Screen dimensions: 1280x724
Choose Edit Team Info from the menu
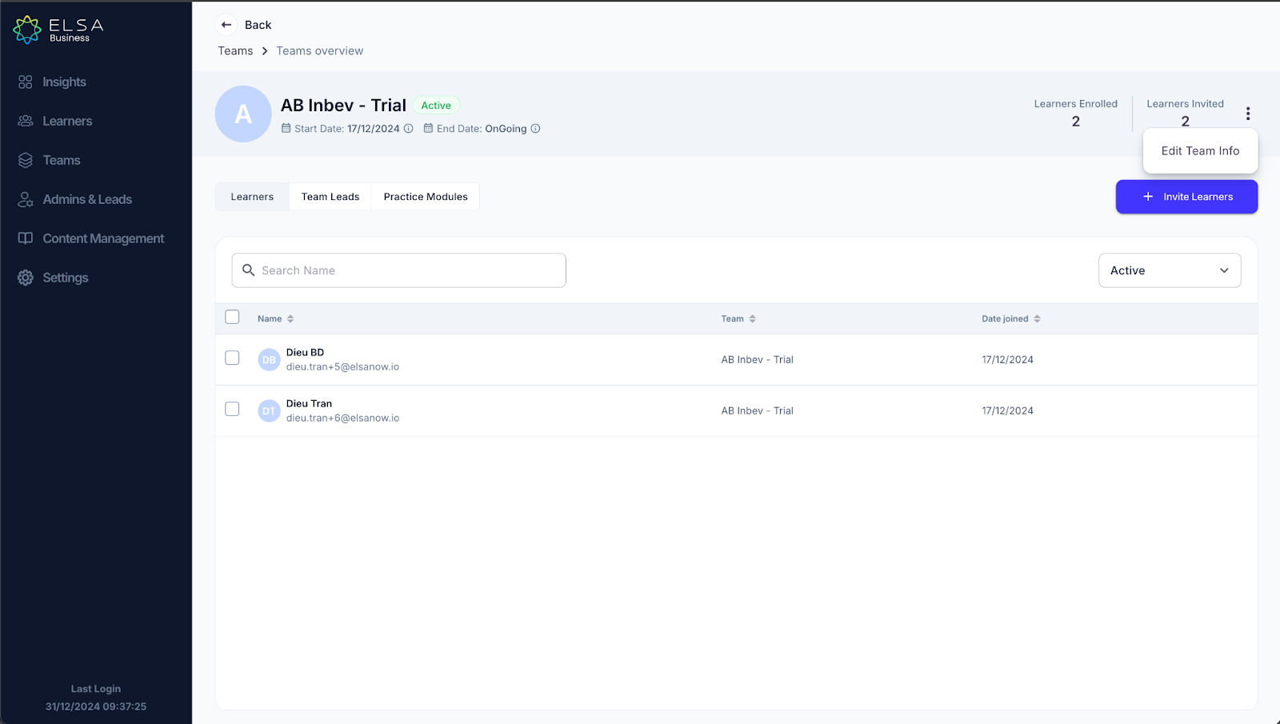1200,150
